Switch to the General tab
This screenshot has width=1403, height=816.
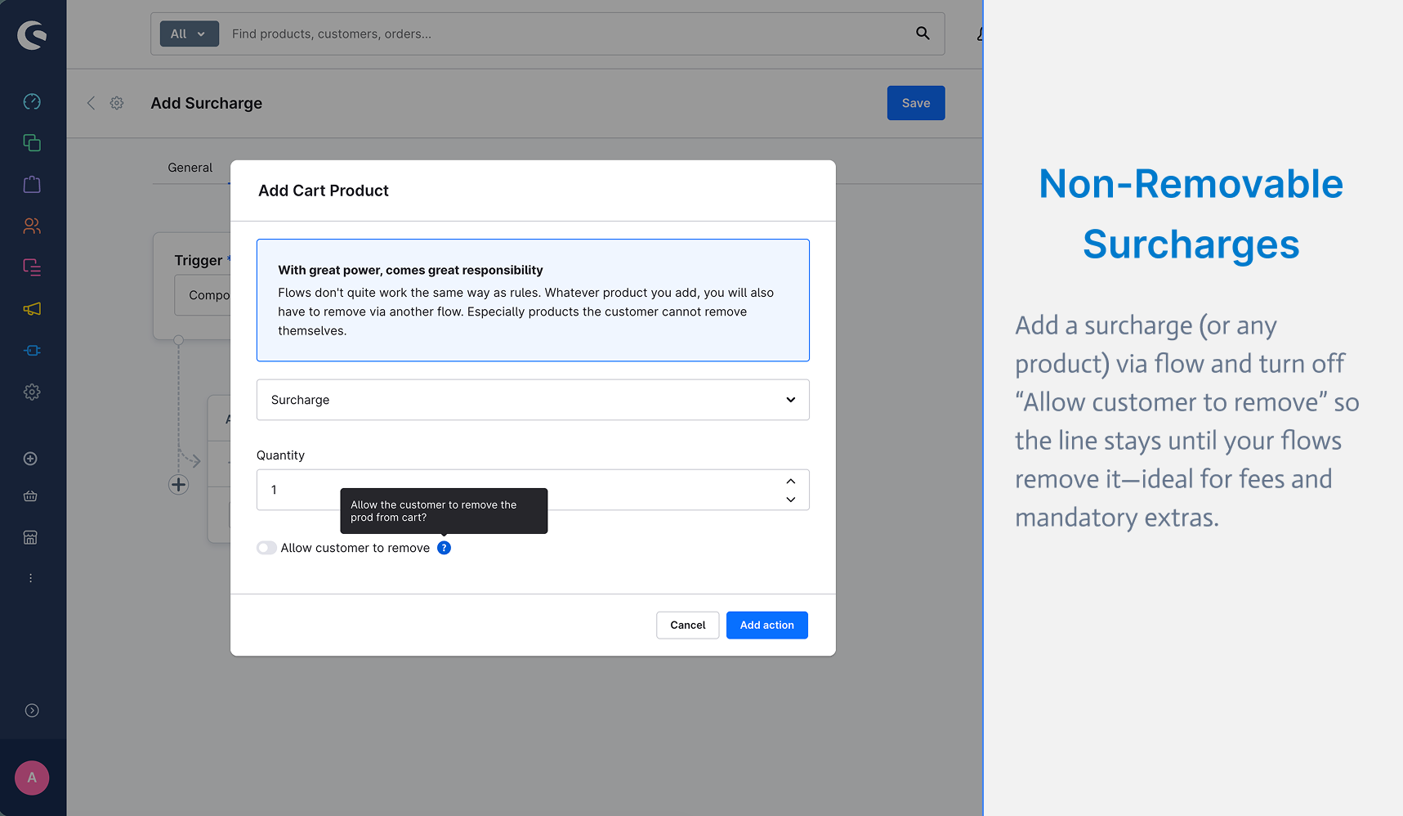click(x=190, y=168)
